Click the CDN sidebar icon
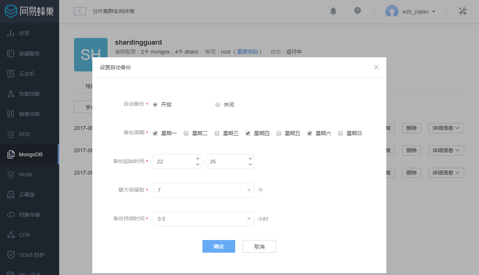The height and width of the screenshot is (275, 479). click(x=11, y=235)
